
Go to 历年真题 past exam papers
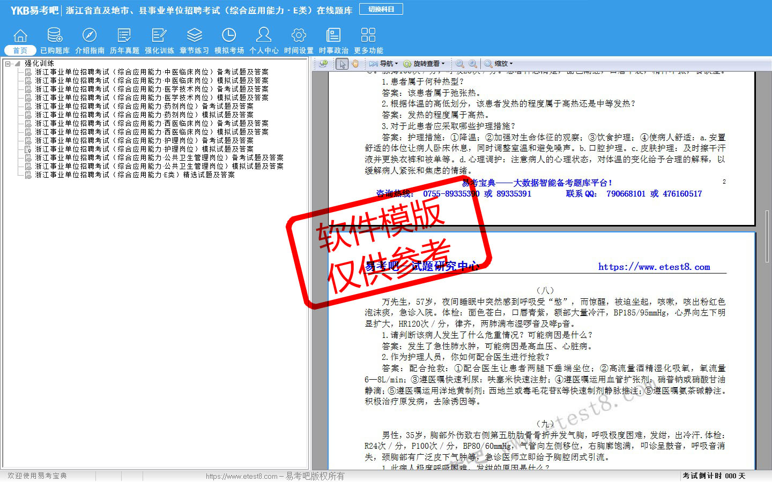(124, 41)
